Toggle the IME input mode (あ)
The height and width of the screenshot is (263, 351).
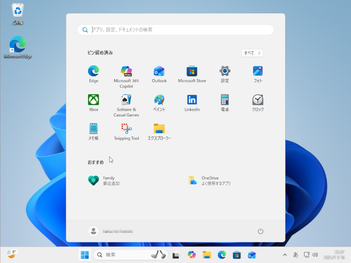coord(297,255)
